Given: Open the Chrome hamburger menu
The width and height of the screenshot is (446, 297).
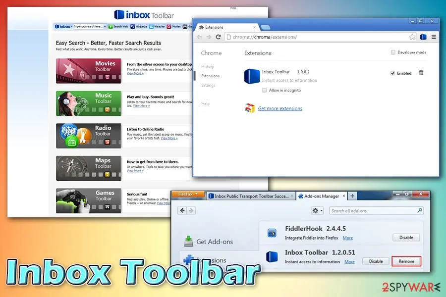Looking at the screenshot, I should coord(434,37).
